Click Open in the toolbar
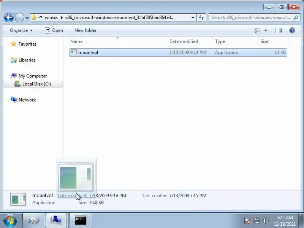 pos(54,30)
